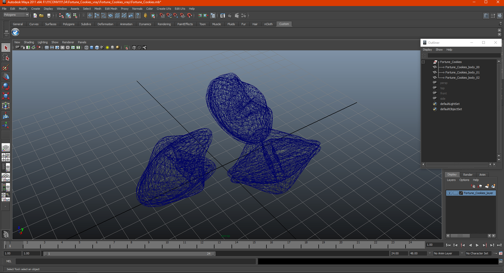Click the current frame 1.00 field
This screenshot has height=273, width=504.
point(435,245)
